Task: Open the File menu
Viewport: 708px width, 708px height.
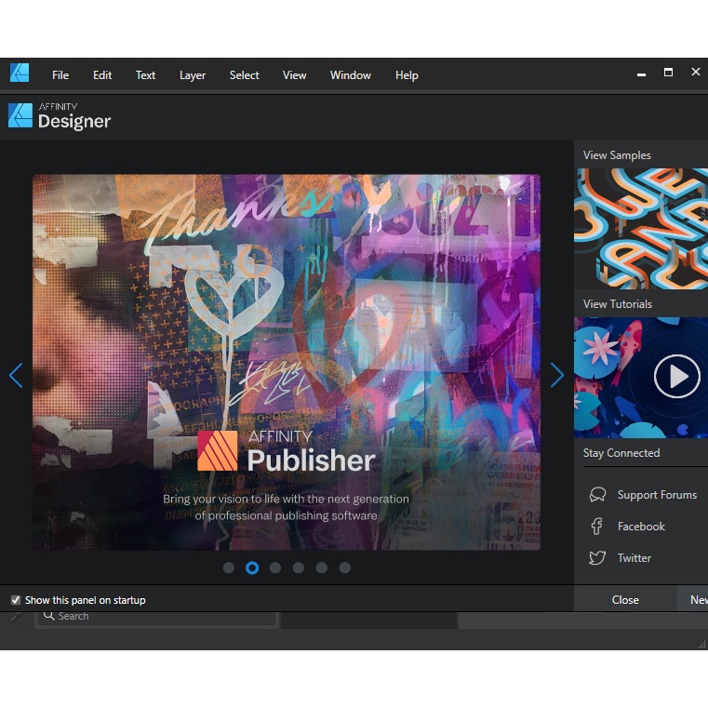Action: [x=60, y=75]
